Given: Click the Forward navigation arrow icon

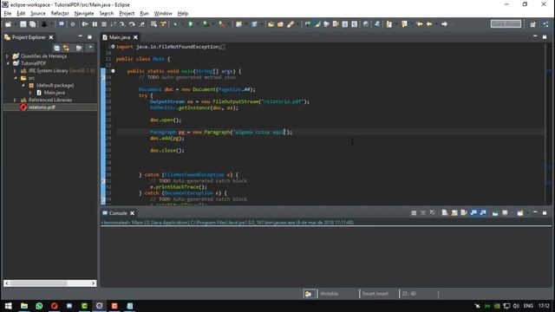Looking at the screenshot, I should (445, 24).
